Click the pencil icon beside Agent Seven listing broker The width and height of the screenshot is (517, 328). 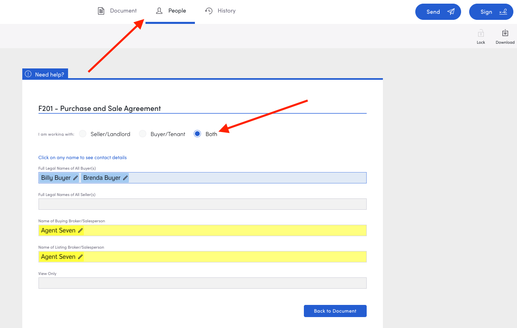pos(81,257)
